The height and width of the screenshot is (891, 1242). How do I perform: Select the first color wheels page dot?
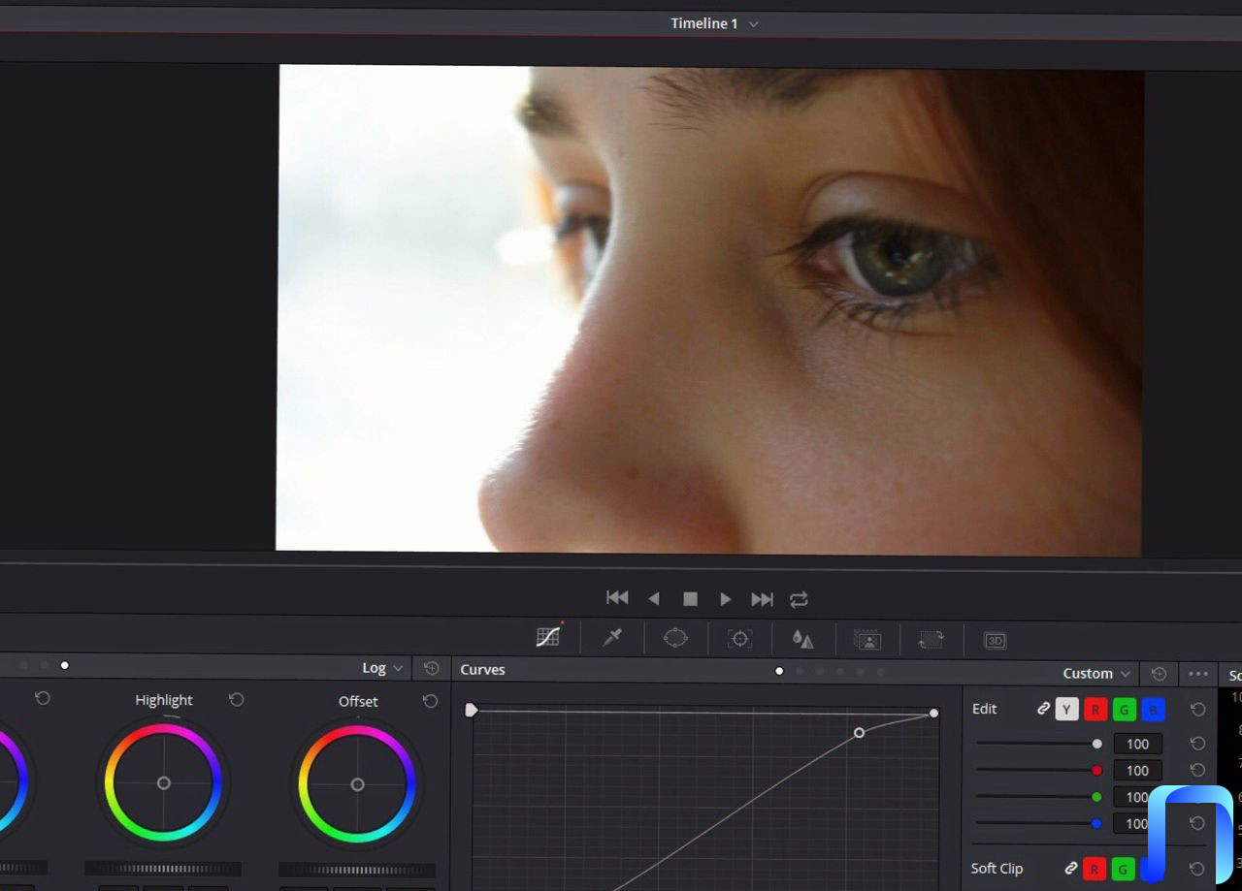point(23,665)
